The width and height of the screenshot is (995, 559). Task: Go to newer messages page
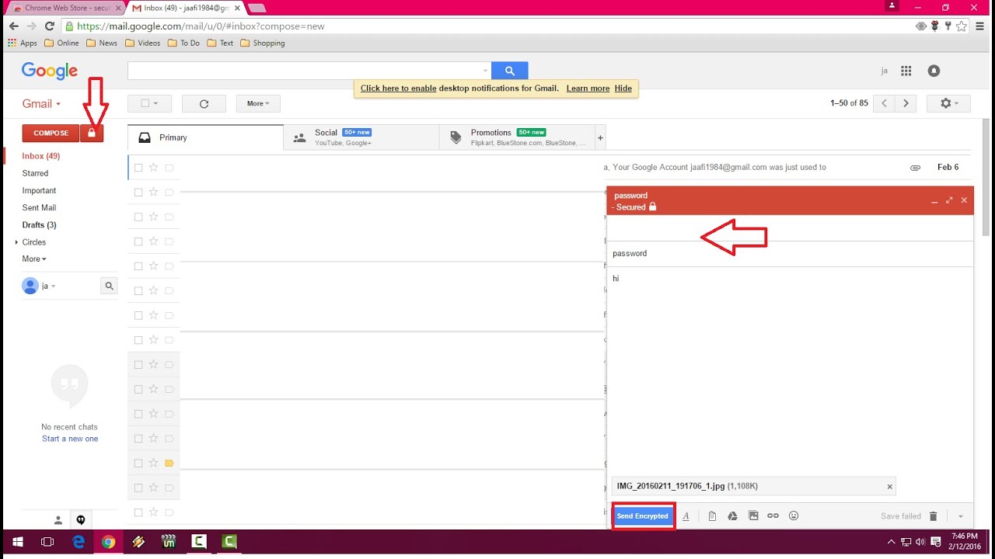click(885, 103)
